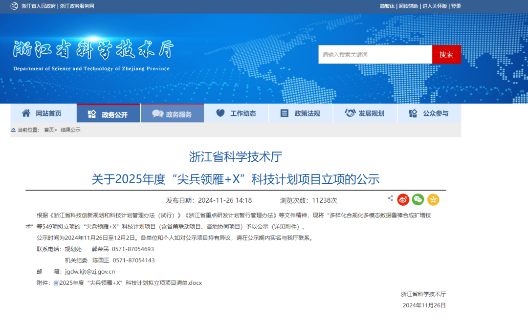
Task: Open 浙江政务服务网 link
Action: coord(77,6)
